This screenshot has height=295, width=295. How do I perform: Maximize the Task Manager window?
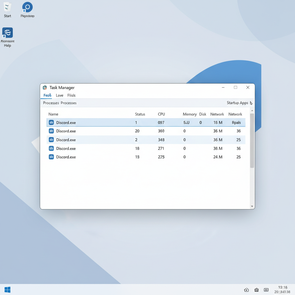point(235,87)
